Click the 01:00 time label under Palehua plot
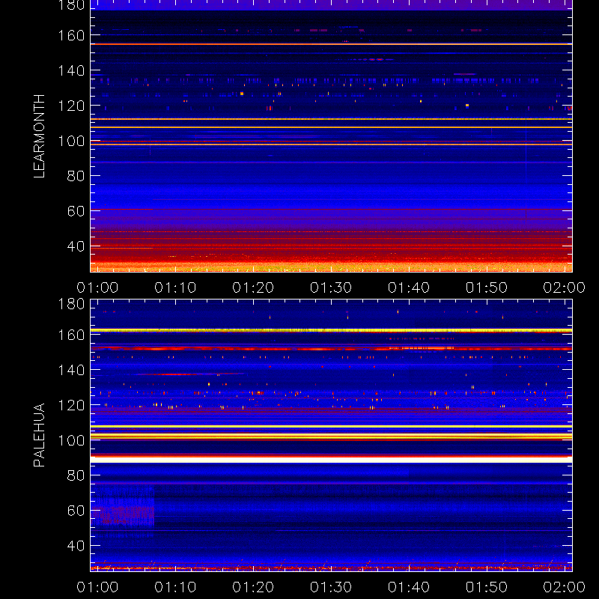Screen dimensions: 599x599 (x=97, y=587)
